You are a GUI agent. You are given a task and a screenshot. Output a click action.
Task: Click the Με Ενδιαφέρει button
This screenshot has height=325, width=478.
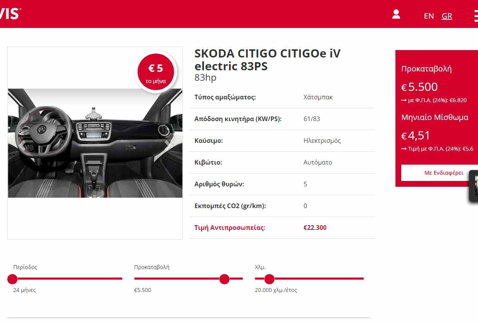click(440, 173)
